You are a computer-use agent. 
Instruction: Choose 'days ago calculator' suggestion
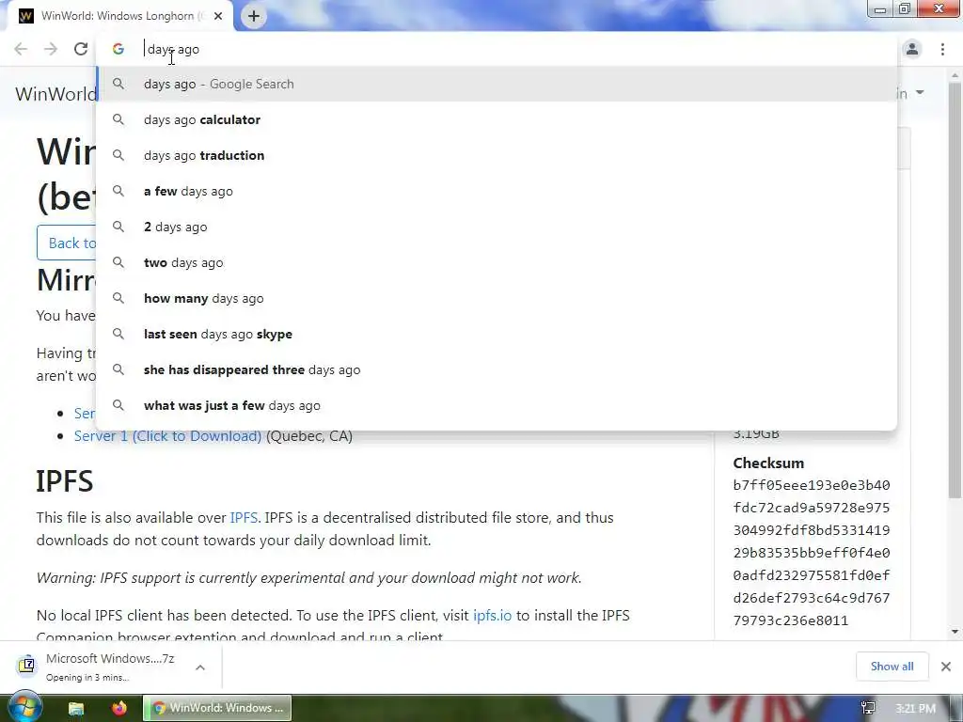tap(497, 119)
